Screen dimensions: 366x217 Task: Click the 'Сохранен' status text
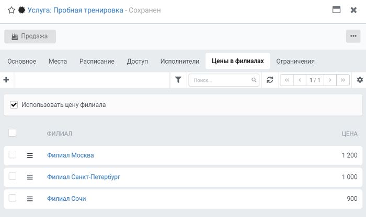click(x=145, y=10)
